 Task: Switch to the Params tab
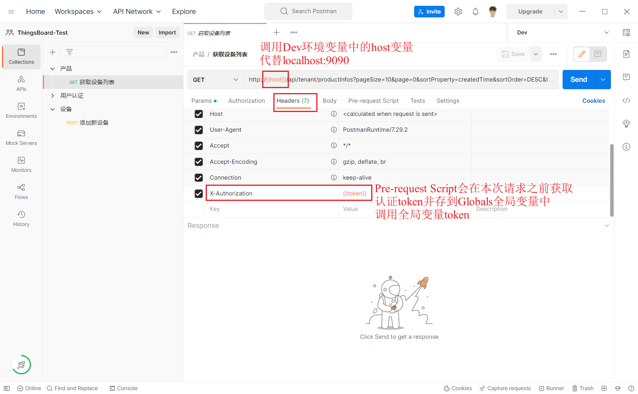point(204,101)
